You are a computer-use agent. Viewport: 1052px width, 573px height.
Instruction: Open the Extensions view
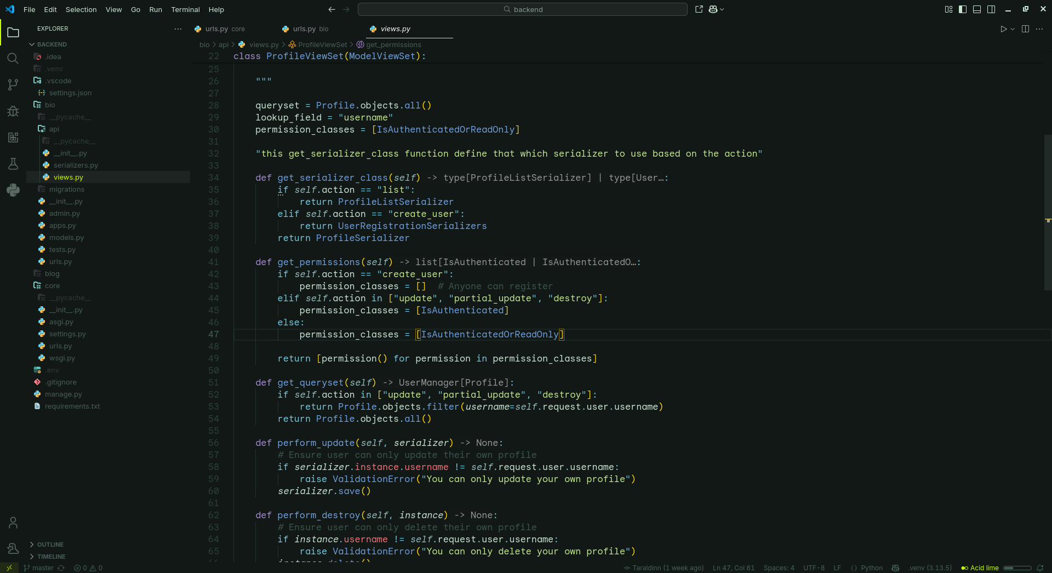[13, 137]
